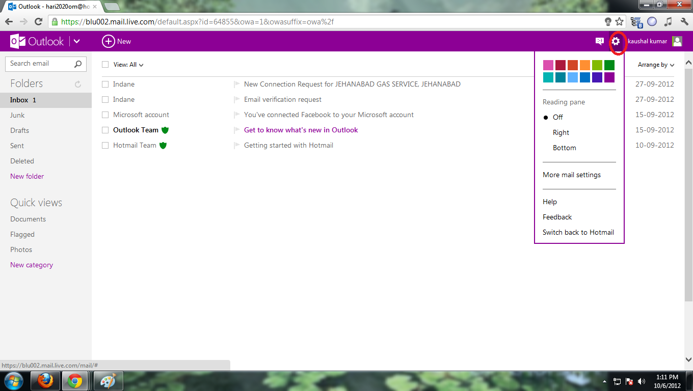Check the Outlook Team message checkbox
This screenshot has height=391, width=693.
click(105, 130)
